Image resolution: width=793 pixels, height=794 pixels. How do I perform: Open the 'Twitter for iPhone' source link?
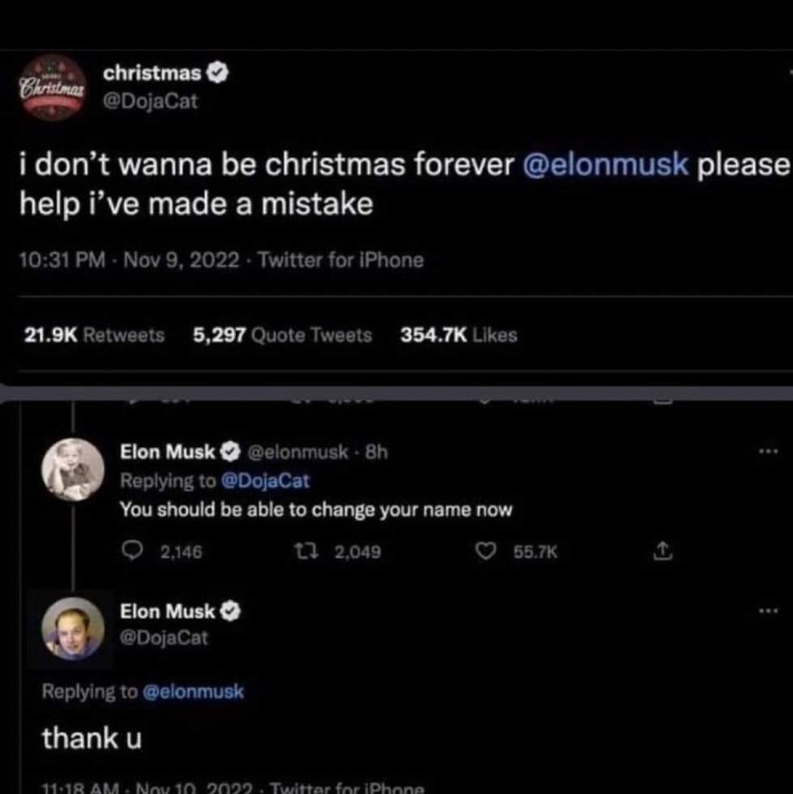341,260
